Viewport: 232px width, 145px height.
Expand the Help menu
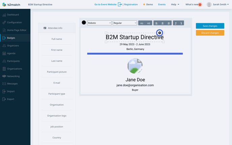pos(175,4)
